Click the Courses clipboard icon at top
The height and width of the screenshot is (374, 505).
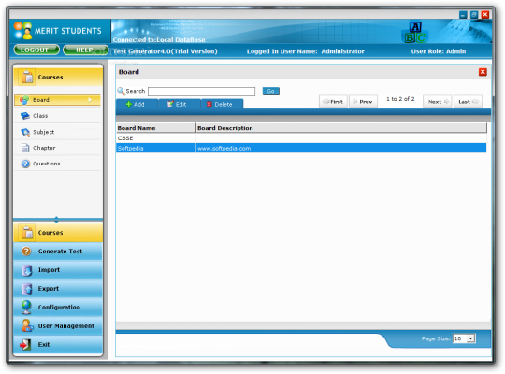[x=27, y=78]
